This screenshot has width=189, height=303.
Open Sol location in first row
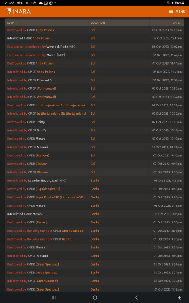coord(93,30)
